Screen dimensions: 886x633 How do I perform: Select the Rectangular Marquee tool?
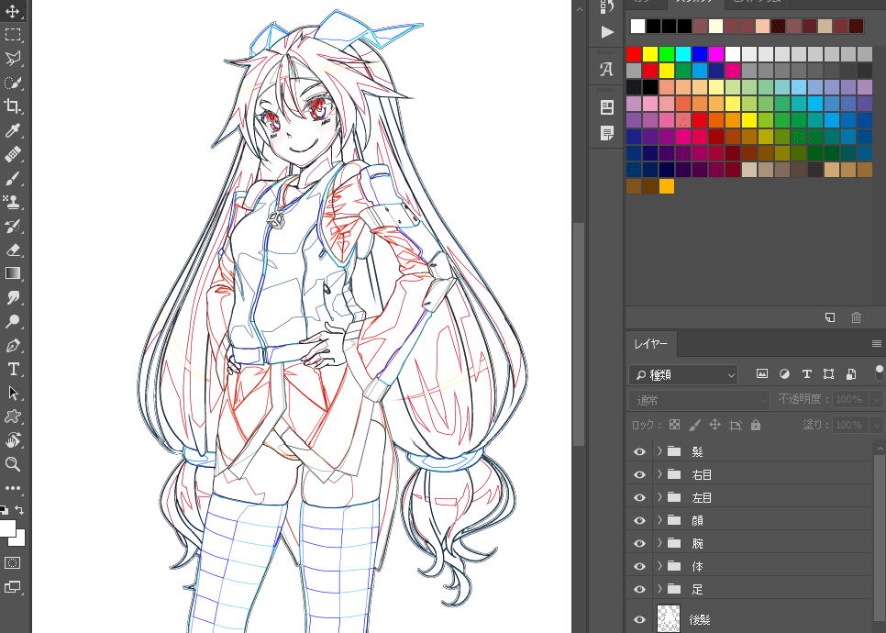(13, 35)
